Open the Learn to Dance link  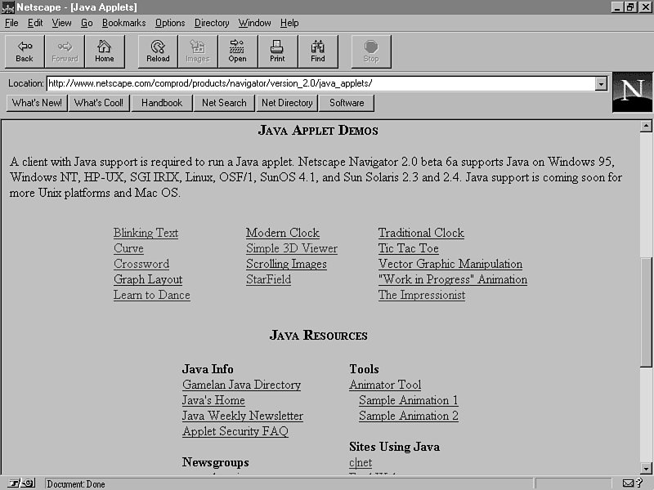click(x=152, y=295)
